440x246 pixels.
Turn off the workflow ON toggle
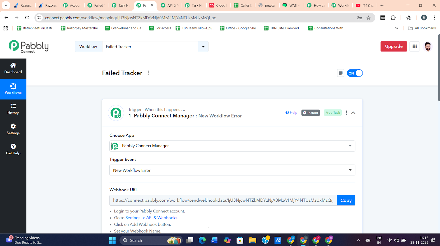355,73
